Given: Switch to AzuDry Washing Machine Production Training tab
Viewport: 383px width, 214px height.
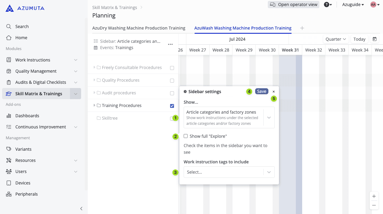Looking at the screenshot, I should pos(139,28).
